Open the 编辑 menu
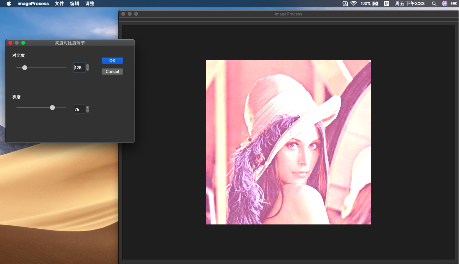This screenshot has height=264, width=459. click(x=75, y=4)
